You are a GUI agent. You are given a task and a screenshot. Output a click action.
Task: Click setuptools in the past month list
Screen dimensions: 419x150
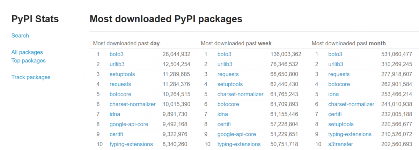[x=341, y=124]
